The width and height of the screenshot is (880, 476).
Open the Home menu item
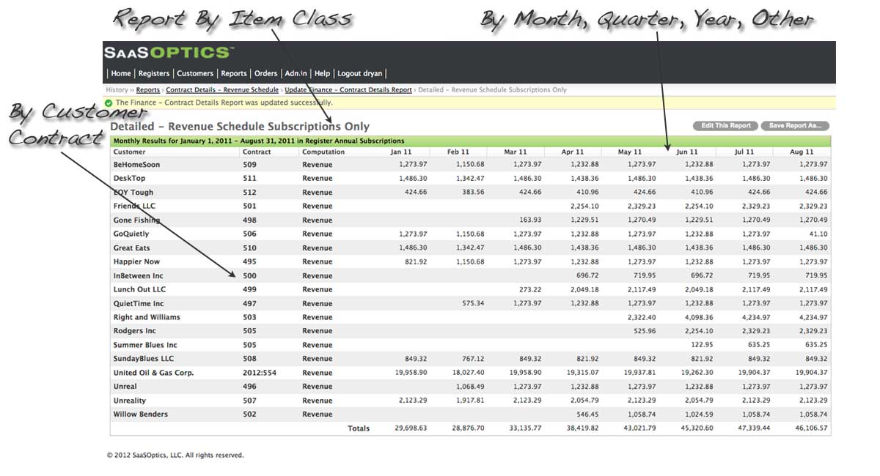121,73
